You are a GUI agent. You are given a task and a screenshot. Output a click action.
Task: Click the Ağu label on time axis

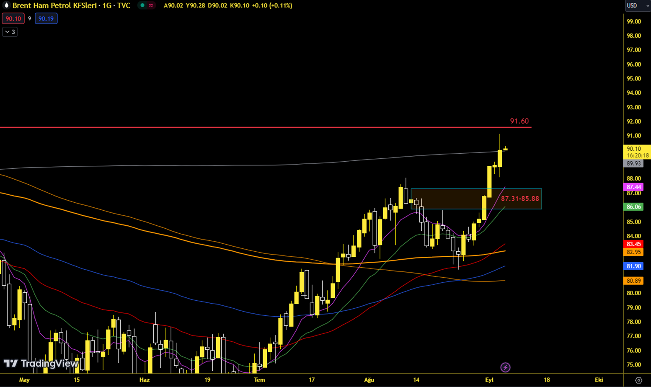click(x=369, y=380)
